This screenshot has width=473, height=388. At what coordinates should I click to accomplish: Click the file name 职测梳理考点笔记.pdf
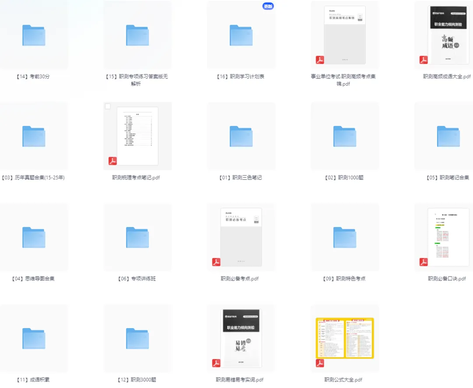tap(136, 178)
